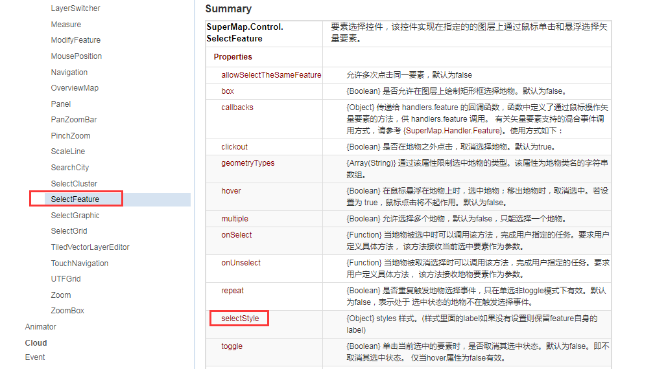The height and width of the screenshot is (369, 655).
Task: Open SelectGraphic documentation
Action: click(x=75, y=216)
